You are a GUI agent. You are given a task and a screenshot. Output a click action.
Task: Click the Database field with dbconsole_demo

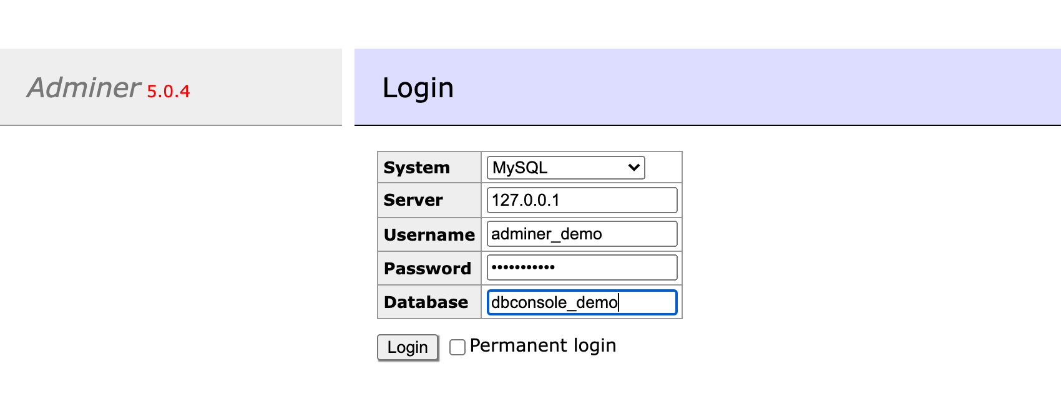(x=582, y=302)
